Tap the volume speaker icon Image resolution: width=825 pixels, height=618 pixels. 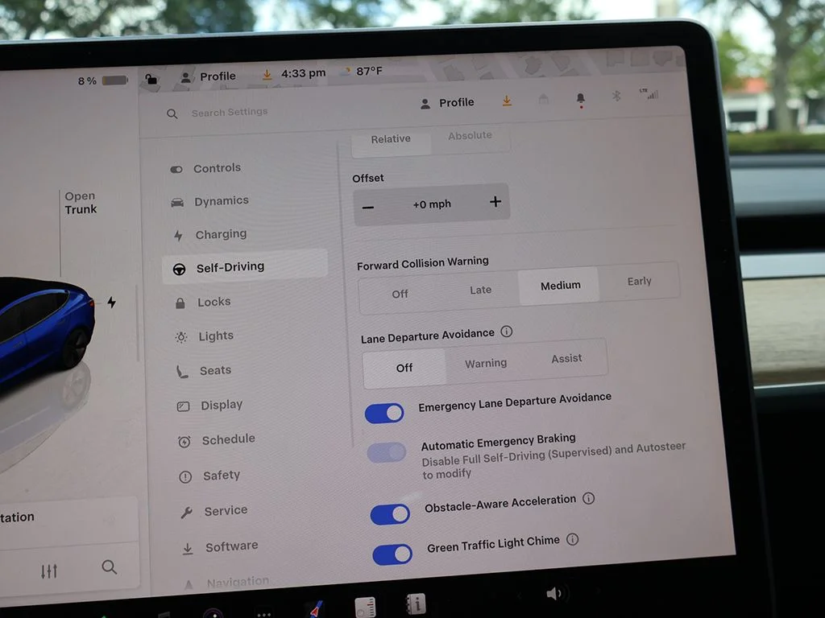pos(554,594)
